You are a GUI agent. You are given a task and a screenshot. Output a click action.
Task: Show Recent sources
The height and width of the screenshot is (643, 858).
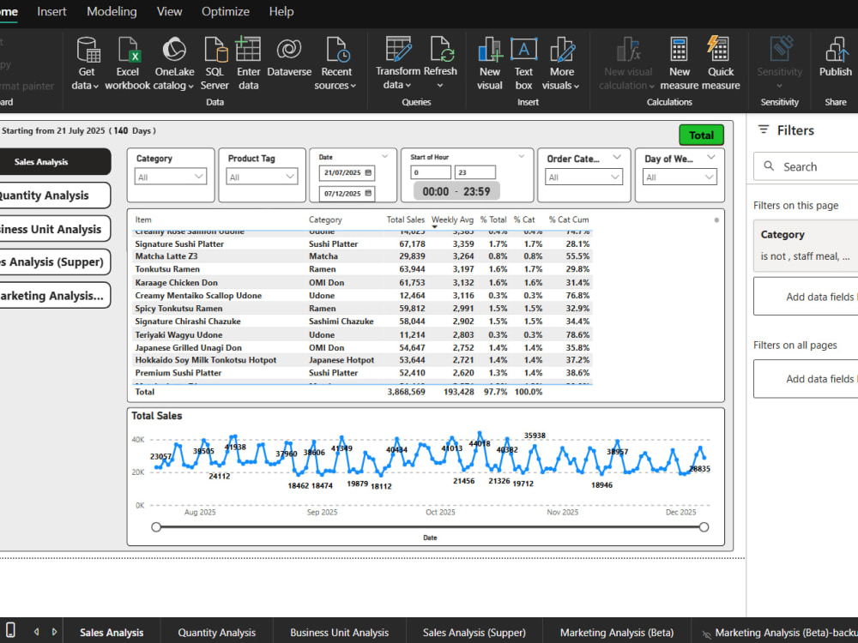click(x=336, y=63)
